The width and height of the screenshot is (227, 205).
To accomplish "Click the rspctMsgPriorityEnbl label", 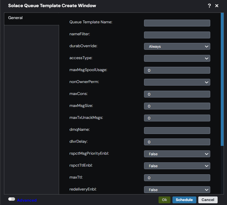I will 89,154.
